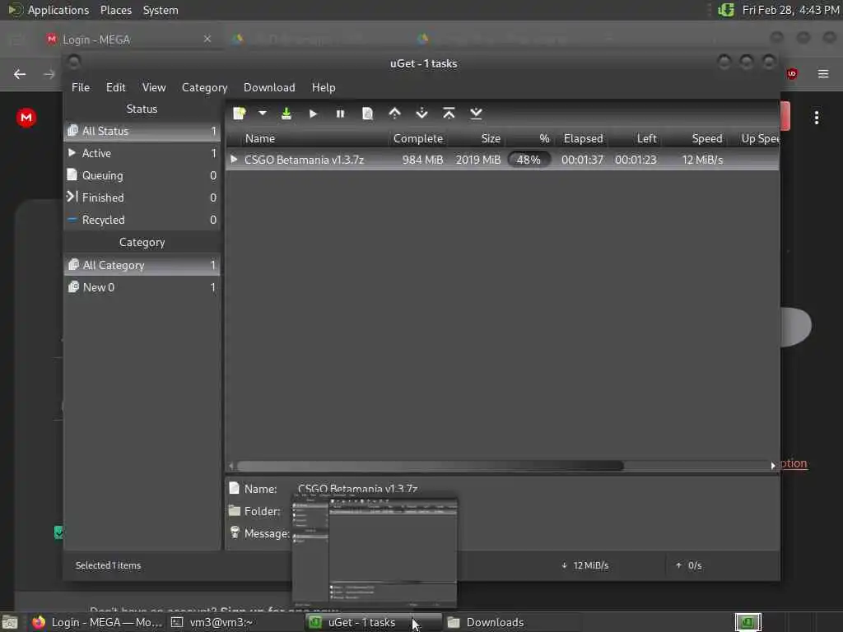This screenshot has height=632, width=843.
Task: Click the show desktop icon in taskbar
Action: (x=10, y=622)
